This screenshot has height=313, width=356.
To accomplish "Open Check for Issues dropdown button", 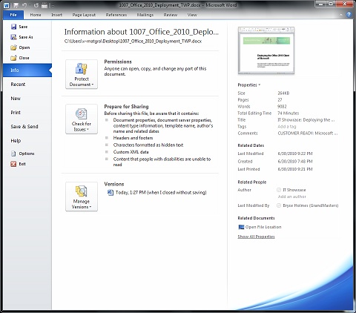I will (x=82, y=119).
